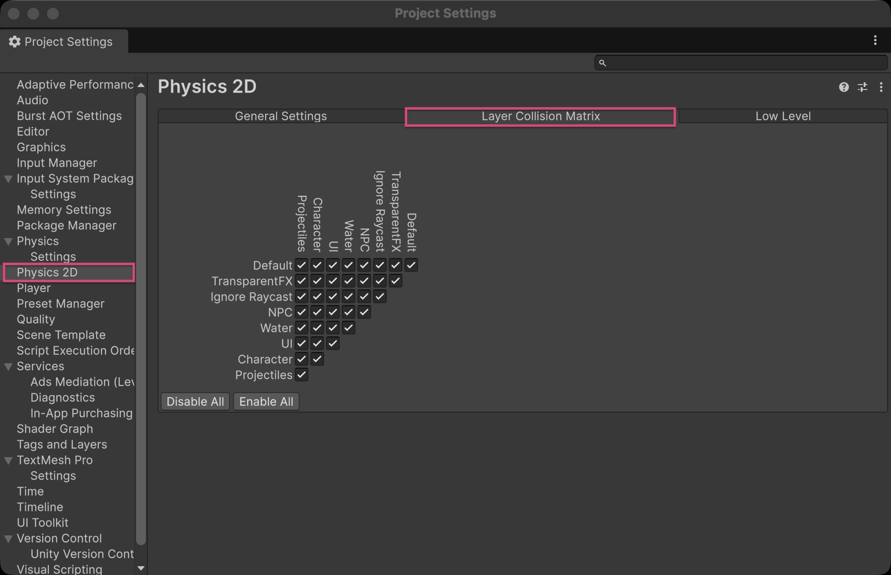Click the search magnifier icon
The width and height of the screenshot is (891, 575).
click(603, 63)
